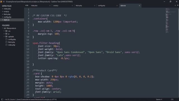179x101 pixels.
Task: Click the .container selector on line 4
Action: [x=39, y=19]
